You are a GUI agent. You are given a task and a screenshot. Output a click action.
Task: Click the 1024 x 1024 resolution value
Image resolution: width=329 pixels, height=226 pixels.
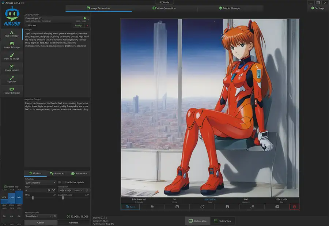coord(65,190)
